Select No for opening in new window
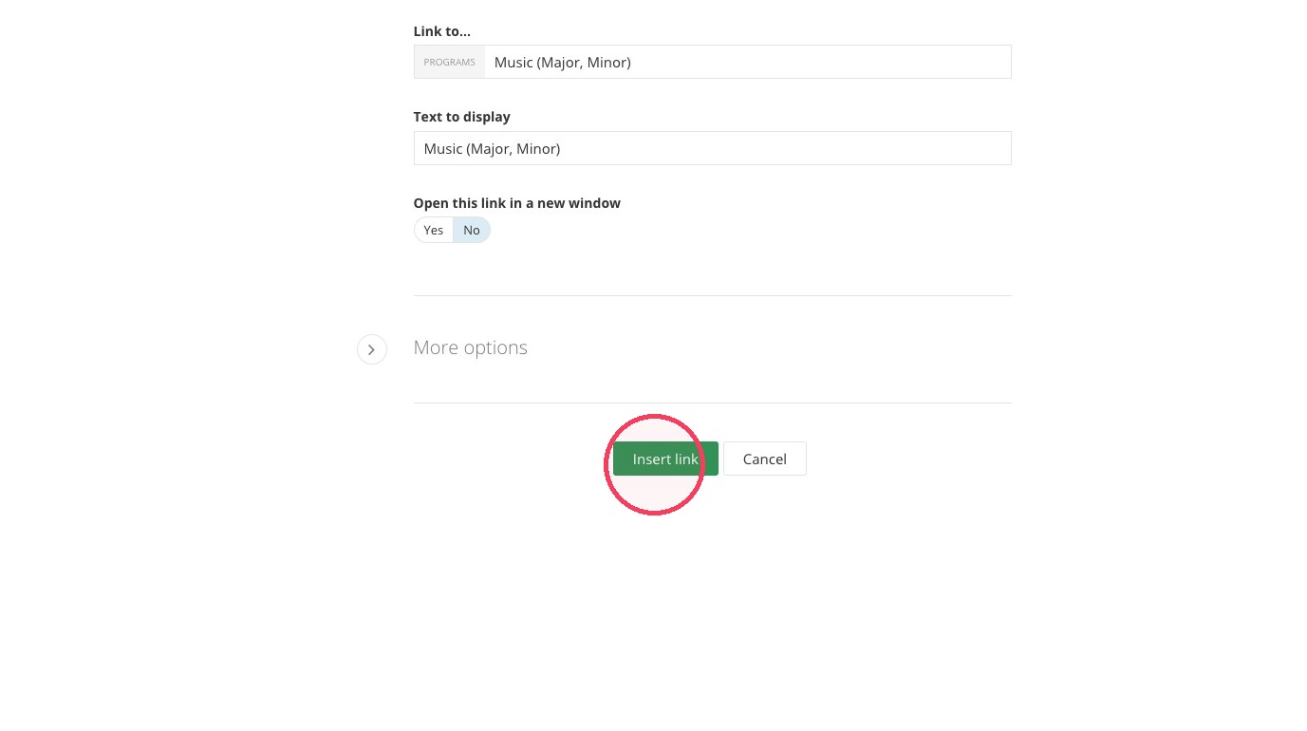This screenshot has height=731, width=1307. coord(472,230)
